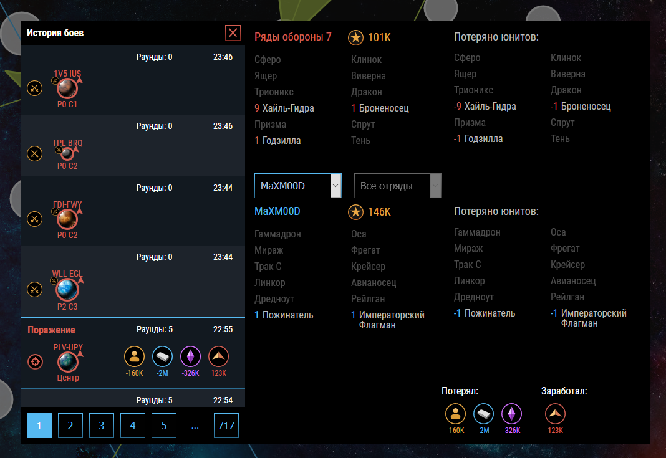The height and width of the screenshot is (458, 666).
Task: Click the purple crystal icon under Потерял
Action: pyautogui.click(x=511, y=414)
